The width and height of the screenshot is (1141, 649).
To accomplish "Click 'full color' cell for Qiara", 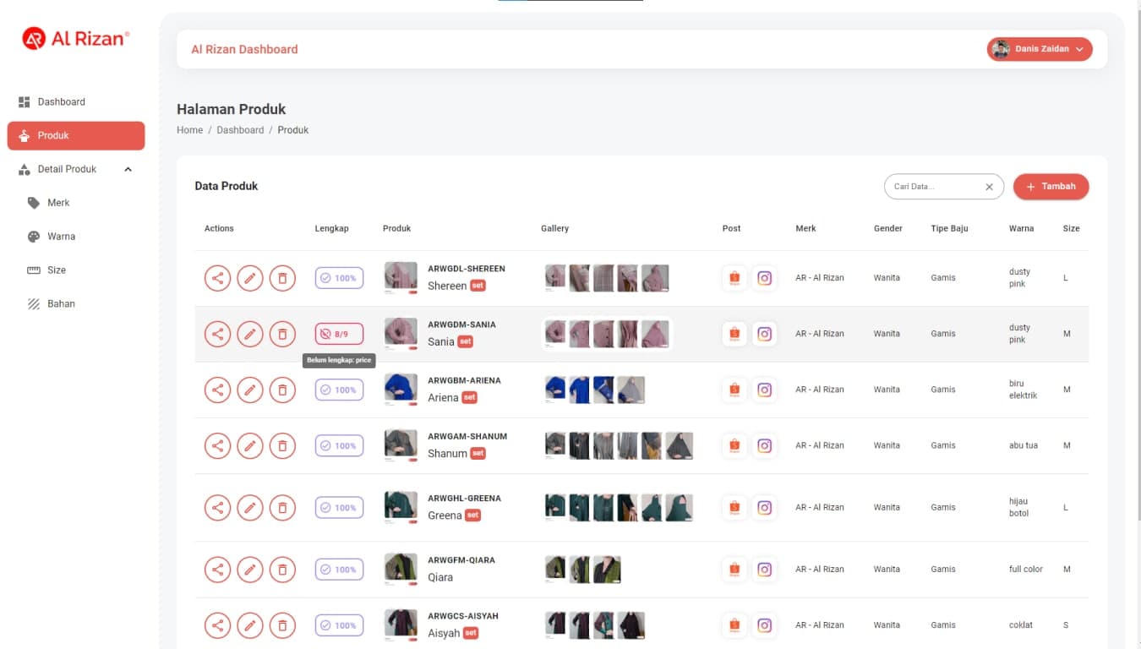I will point(1025,570).
